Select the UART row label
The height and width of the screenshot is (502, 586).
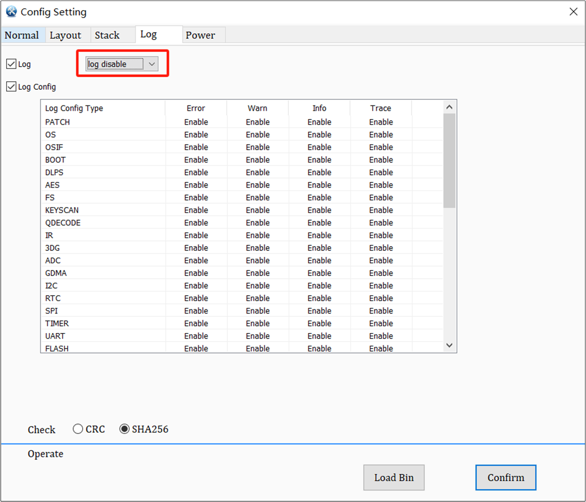click(x=55, y=336)
